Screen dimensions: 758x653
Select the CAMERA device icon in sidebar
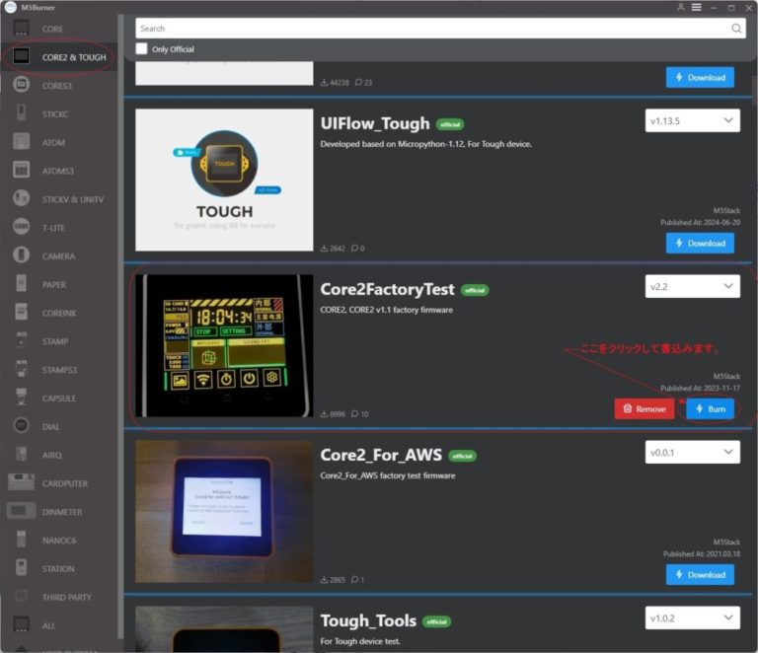(x=22, y=256)
